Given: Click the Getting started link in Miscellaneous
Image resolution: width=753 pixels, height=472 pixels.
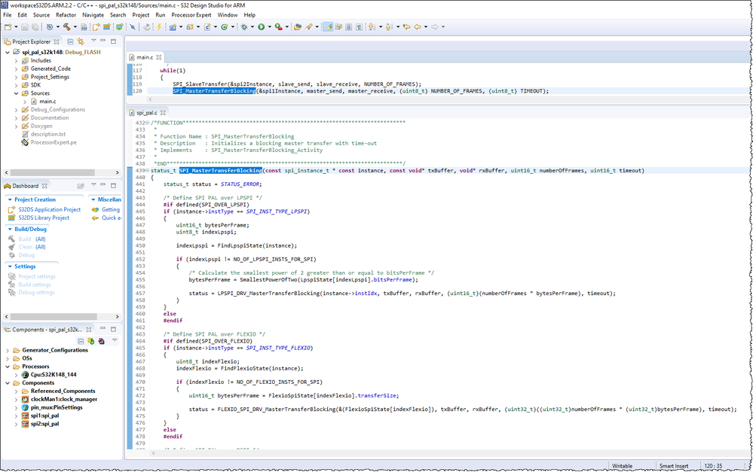Looking at the screenshot, I should click(111, 209).
